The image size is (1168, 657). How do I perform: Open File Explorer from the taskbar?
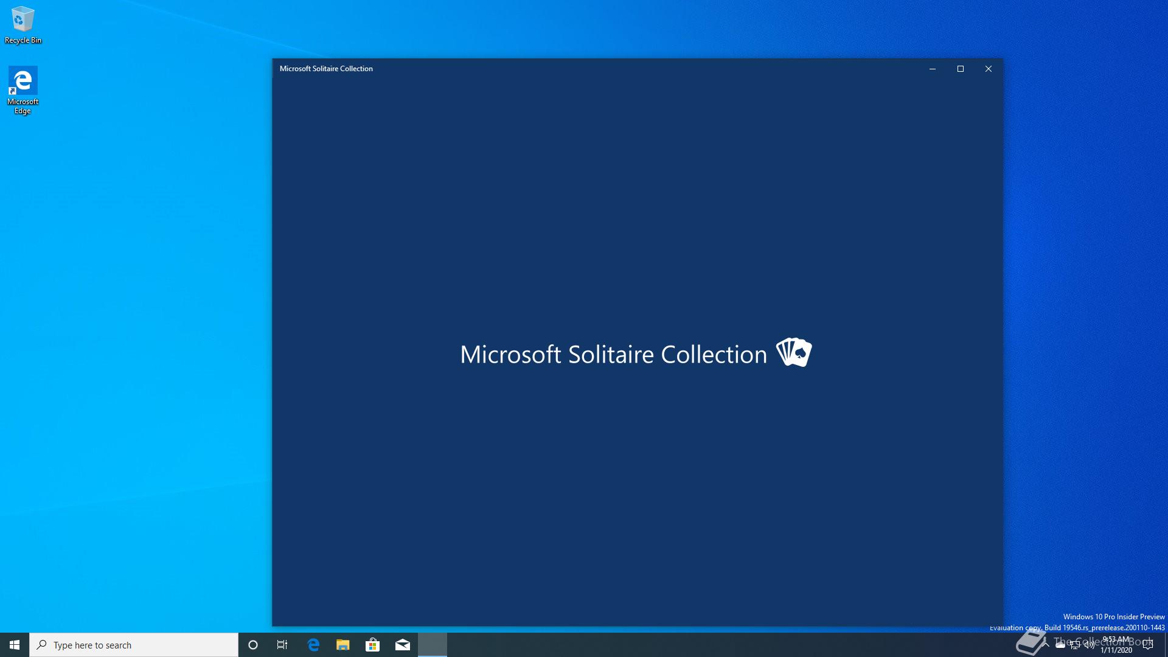click(x=343, y=645)
